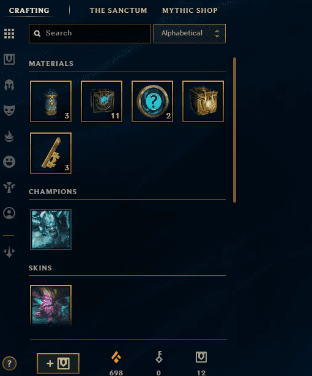Select the Crafting tab
The image size is (312, 376).
[29, 10]
